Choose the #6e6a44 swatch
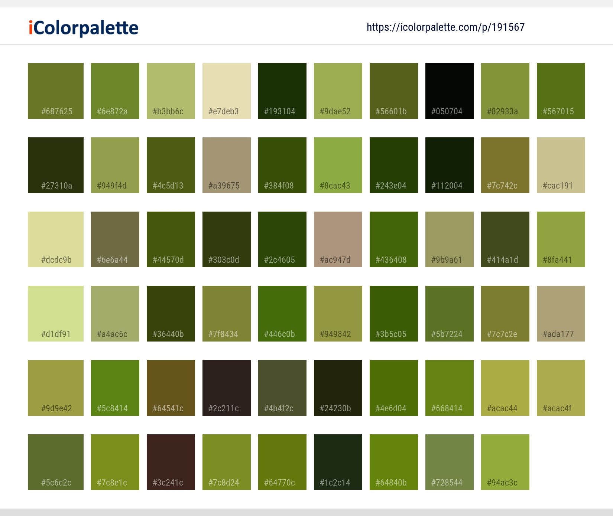The width and height of the screenshot is (613, 516). [115, 239]
